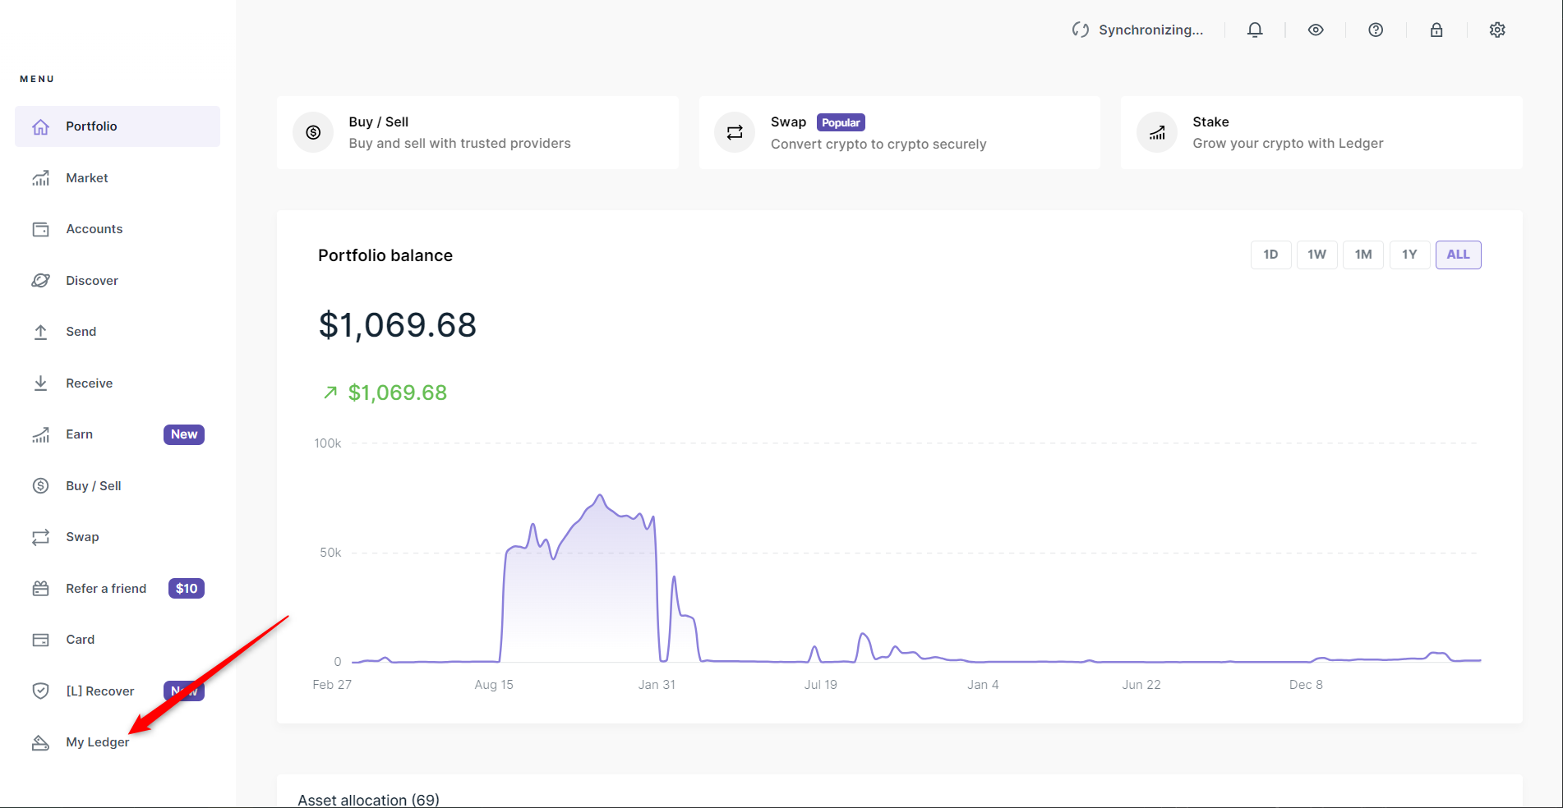
Task: Click Refer a friend link
Action: point(106,589)
